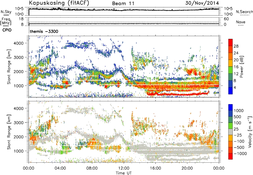Click the 'Nave' legend label
This screenshot has width=253, height=175.
coord(240,22)
